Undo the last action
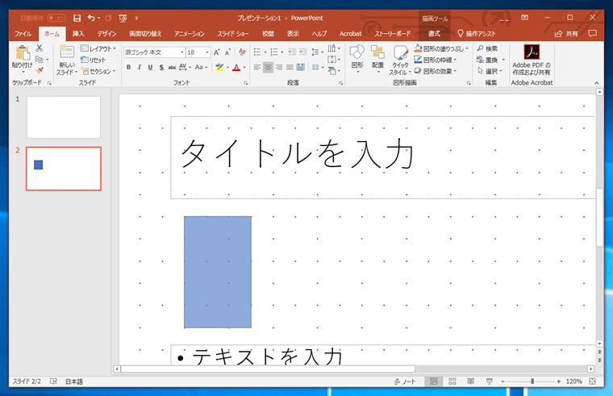 (91, 18)
